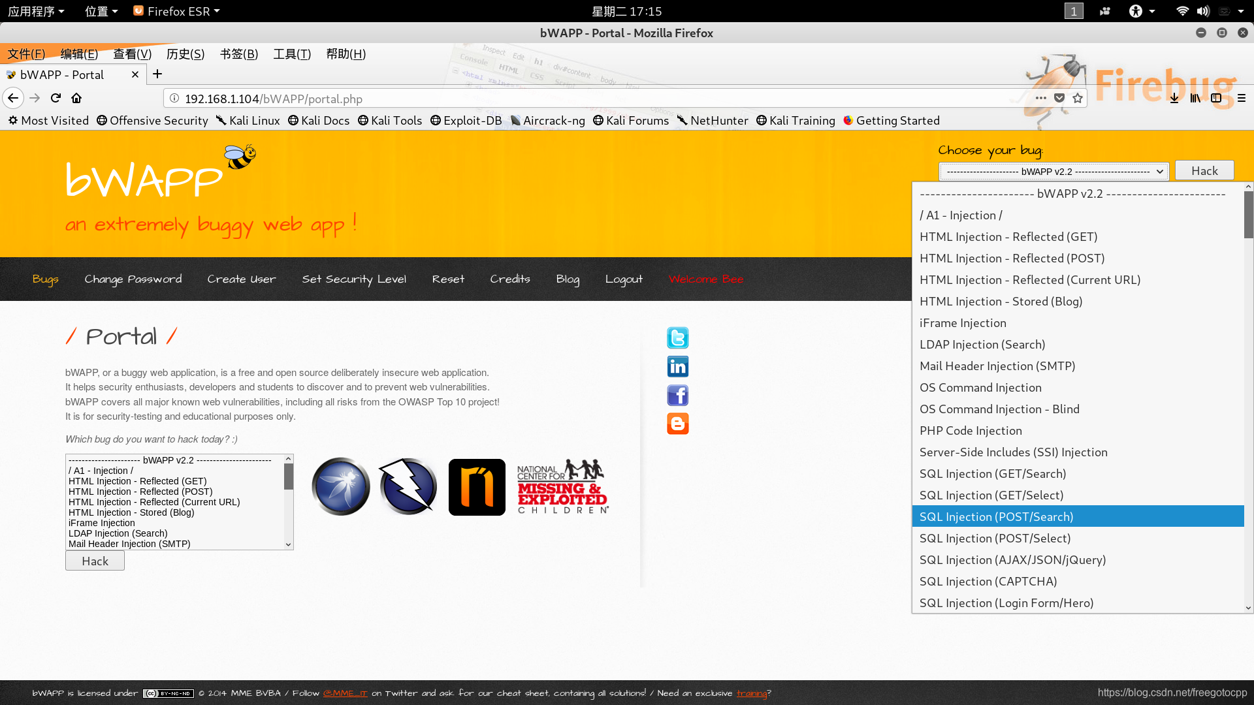Open the Twitter social icon

(677, 338)
